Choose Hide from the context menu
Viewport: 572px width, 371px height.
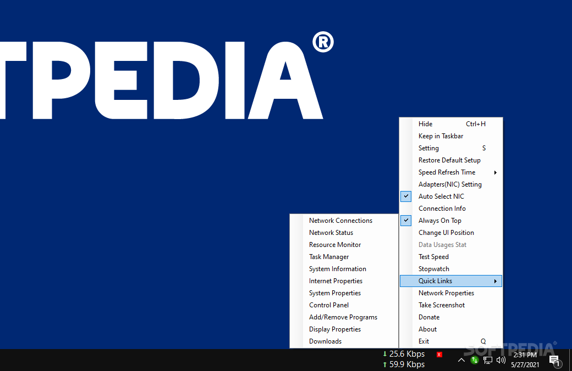[451, 124]
